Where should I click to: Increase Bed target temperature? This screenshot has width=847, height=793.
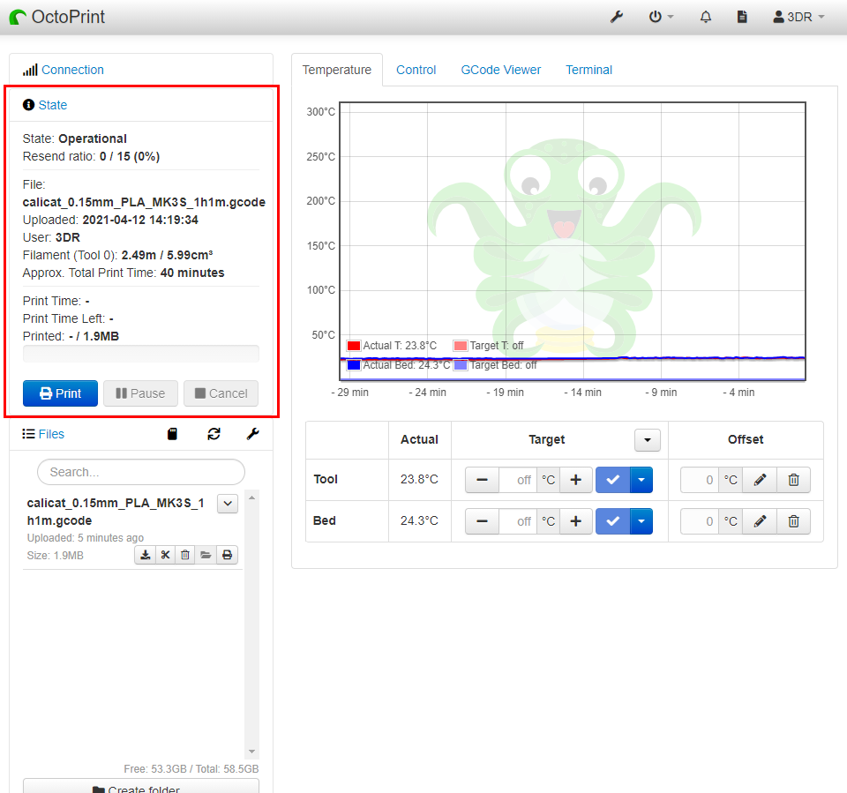click(x=576, y=521)
